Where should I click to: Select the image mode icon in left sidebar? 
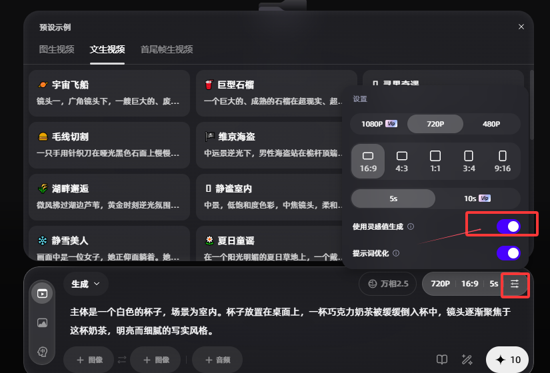point(42,322)
